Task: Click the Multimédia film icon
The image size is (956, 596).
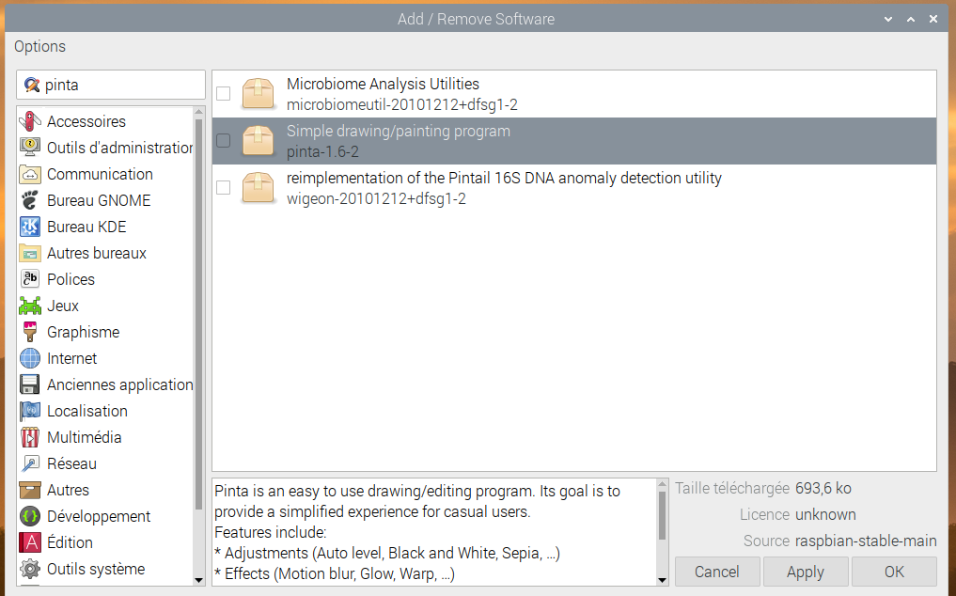Action: point(30,437)
